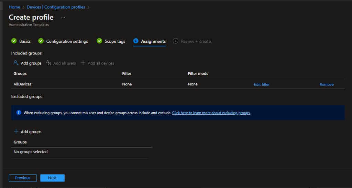Navigate to Home in the breadcrumb
The height and width of the screenshot is (188, 352).
(14, 7)
